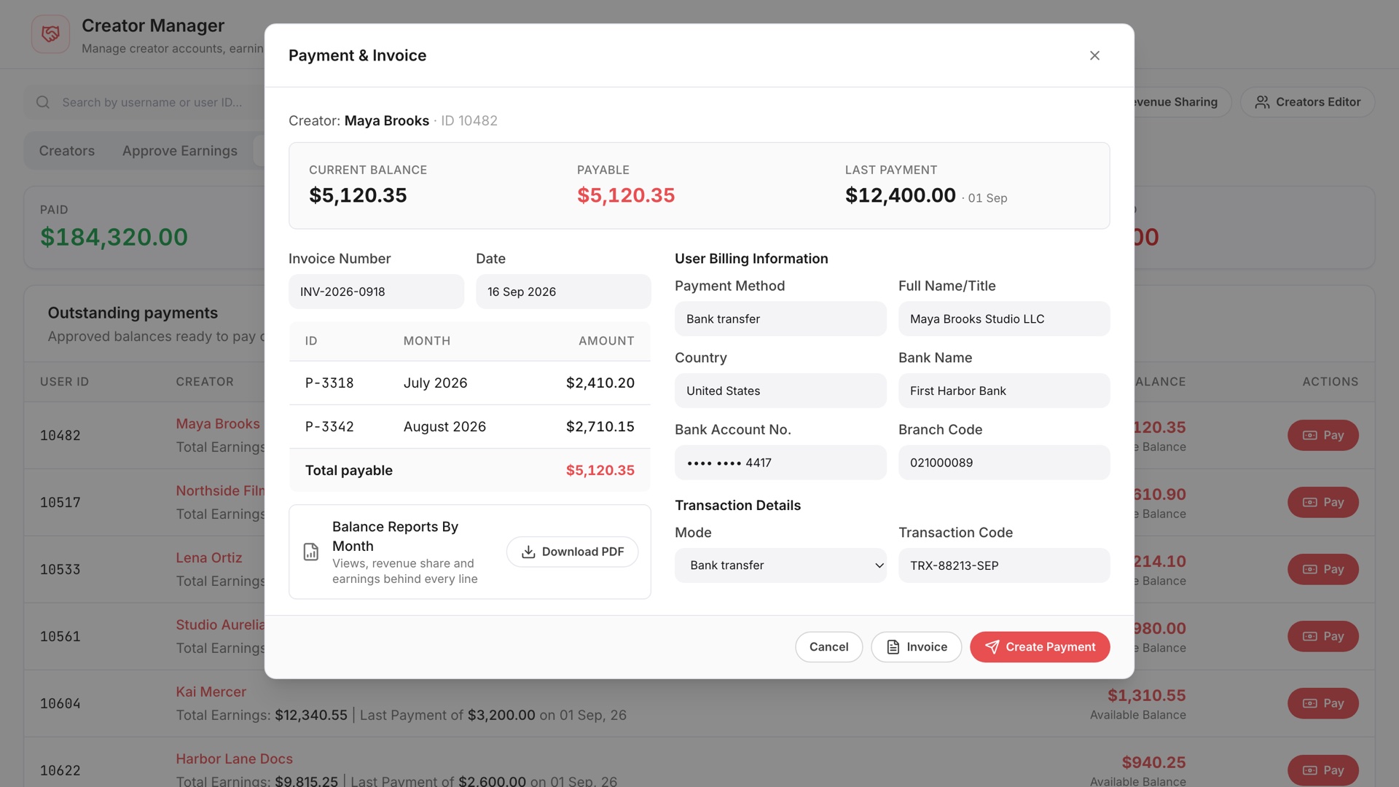Click Pay button for user 10533

1322,569
